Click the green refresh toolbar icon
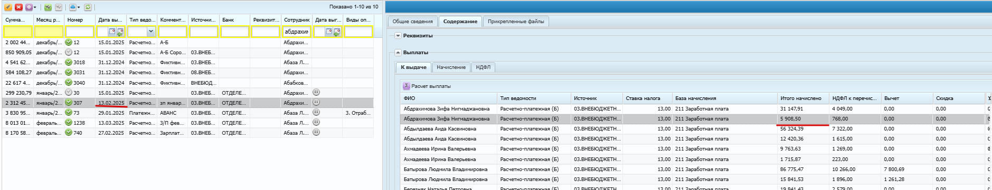The height and width of the screenshot is (190, 992). coord(88,7)
